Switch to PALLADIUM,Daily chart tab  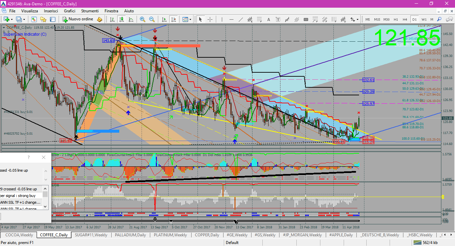(x=130, y=235)
